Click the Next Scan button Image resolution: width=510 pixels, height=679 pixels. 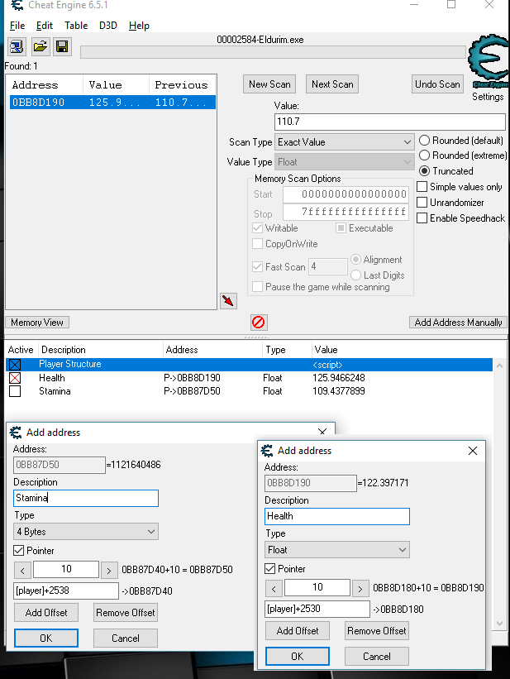point(332,84)
